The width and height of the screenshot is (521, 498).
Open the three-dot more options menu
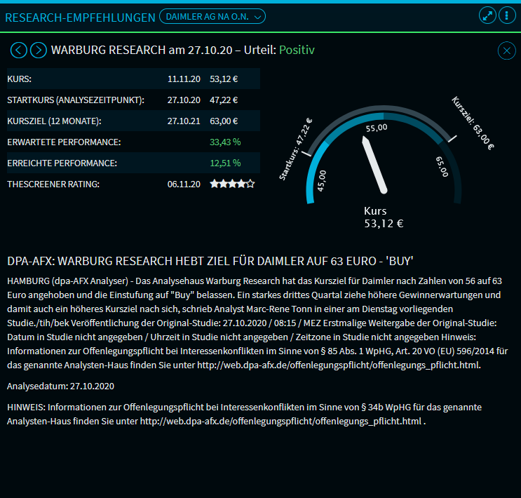point(505,16)
